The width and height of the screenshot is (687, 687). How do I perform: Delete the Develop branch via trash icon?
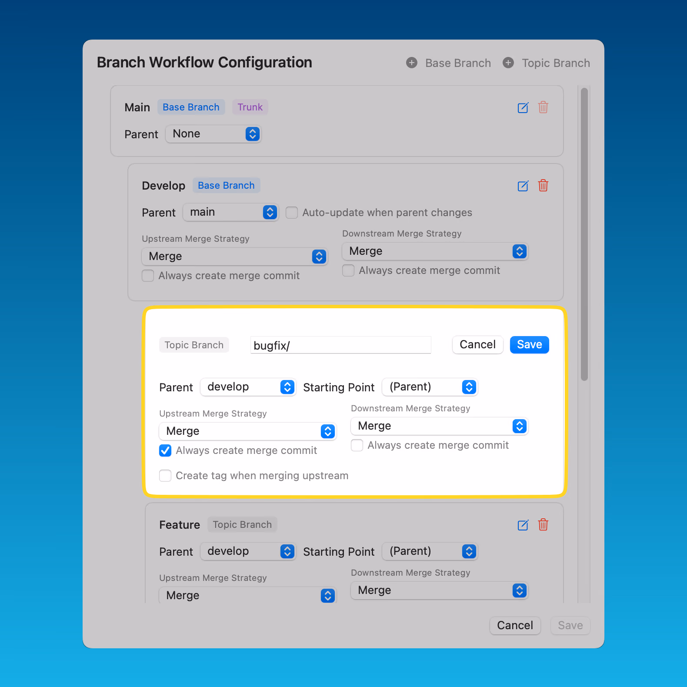pyautogui.click(x=543, y=185)
